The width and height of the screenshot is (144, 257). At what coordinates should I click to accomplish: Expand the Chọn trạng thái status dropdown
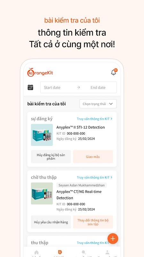click(98, 104)
